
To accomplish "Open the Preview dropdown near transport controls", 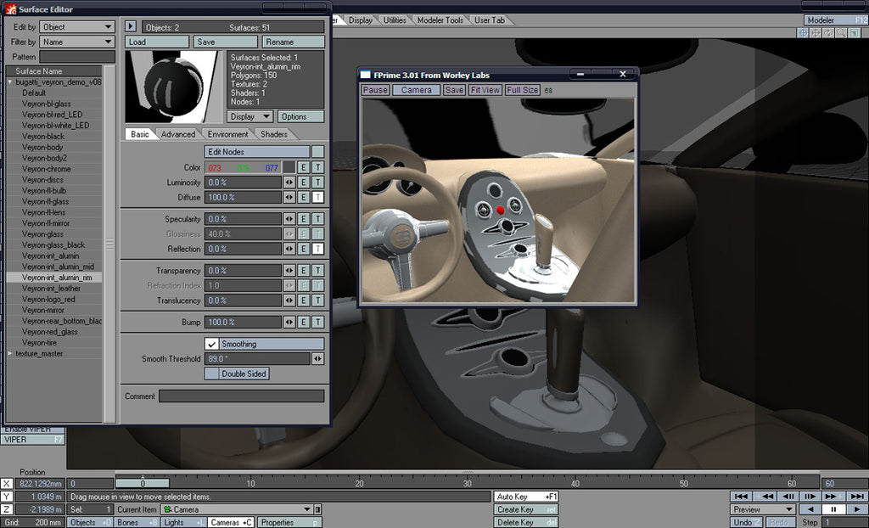I will click(762, 509).
